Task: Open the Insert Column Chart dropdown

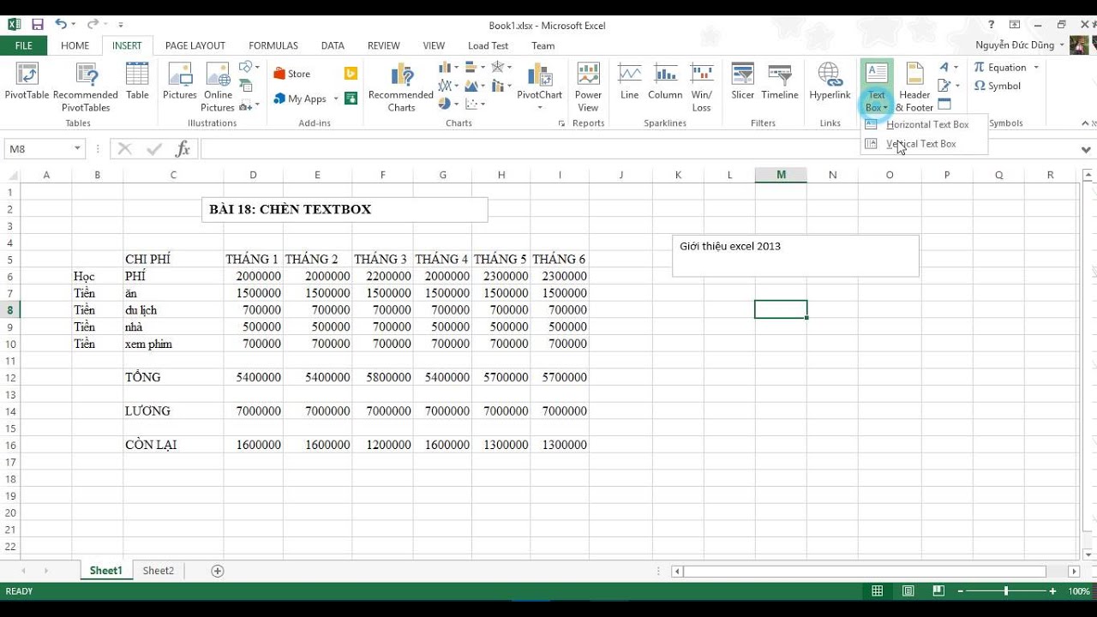Action: tap(449, 67)
